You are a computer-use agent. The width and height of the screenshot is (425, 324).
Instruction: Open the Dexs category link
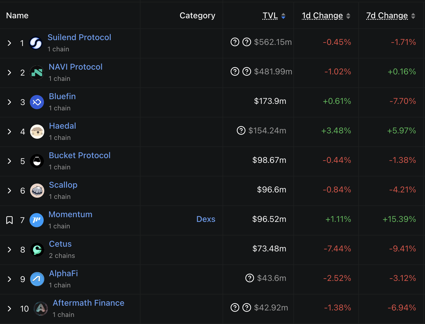pos(206,219)
